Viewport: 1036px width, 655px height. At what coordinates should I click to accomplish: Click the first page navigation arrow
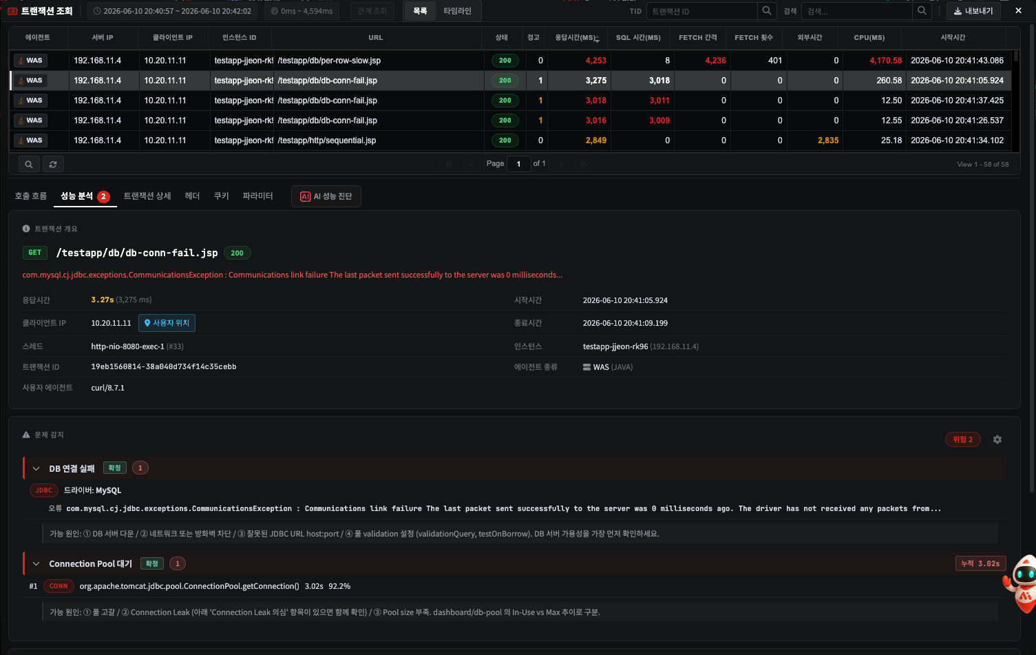(x=449, y=164)
